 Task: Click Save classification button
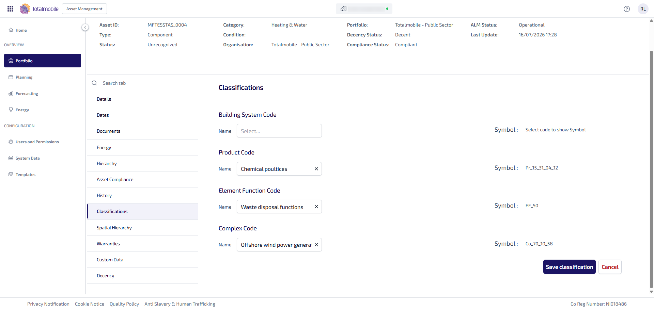pyautogui.click(x=569, y=267)
